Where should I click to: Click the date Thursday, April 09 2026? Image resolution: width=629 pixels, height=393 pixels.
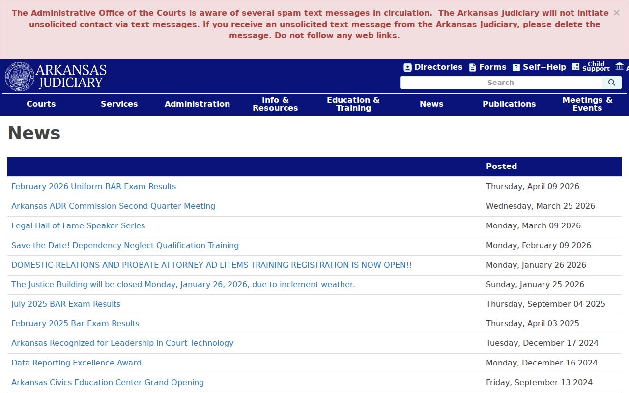coord(533,186)
